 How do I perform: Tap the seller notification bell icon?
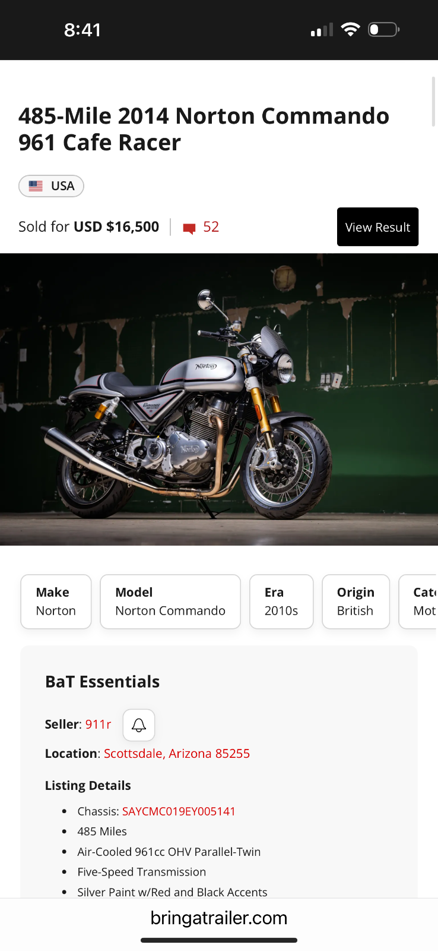coord(139,725)
